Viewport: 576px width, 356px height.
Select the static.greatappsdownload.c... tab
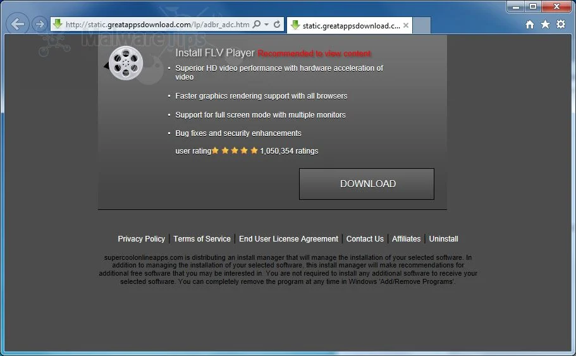(x=350, y=25)
